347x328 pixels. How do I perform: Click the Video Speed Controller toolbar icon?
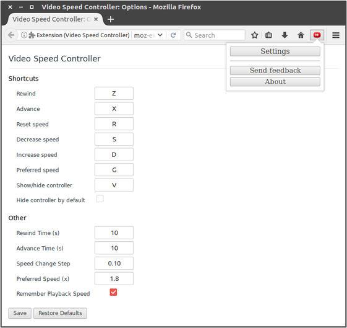pos(317,35)
